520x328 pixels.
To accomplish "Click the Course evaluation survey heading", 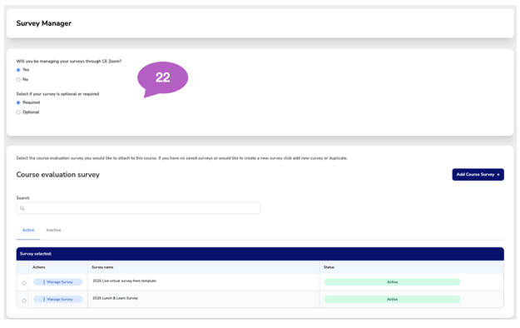I will point(58,175).
